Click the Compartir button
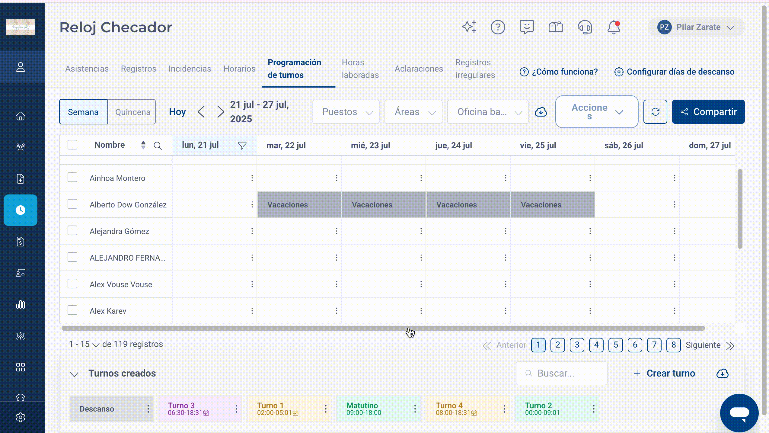 point(708,112)
